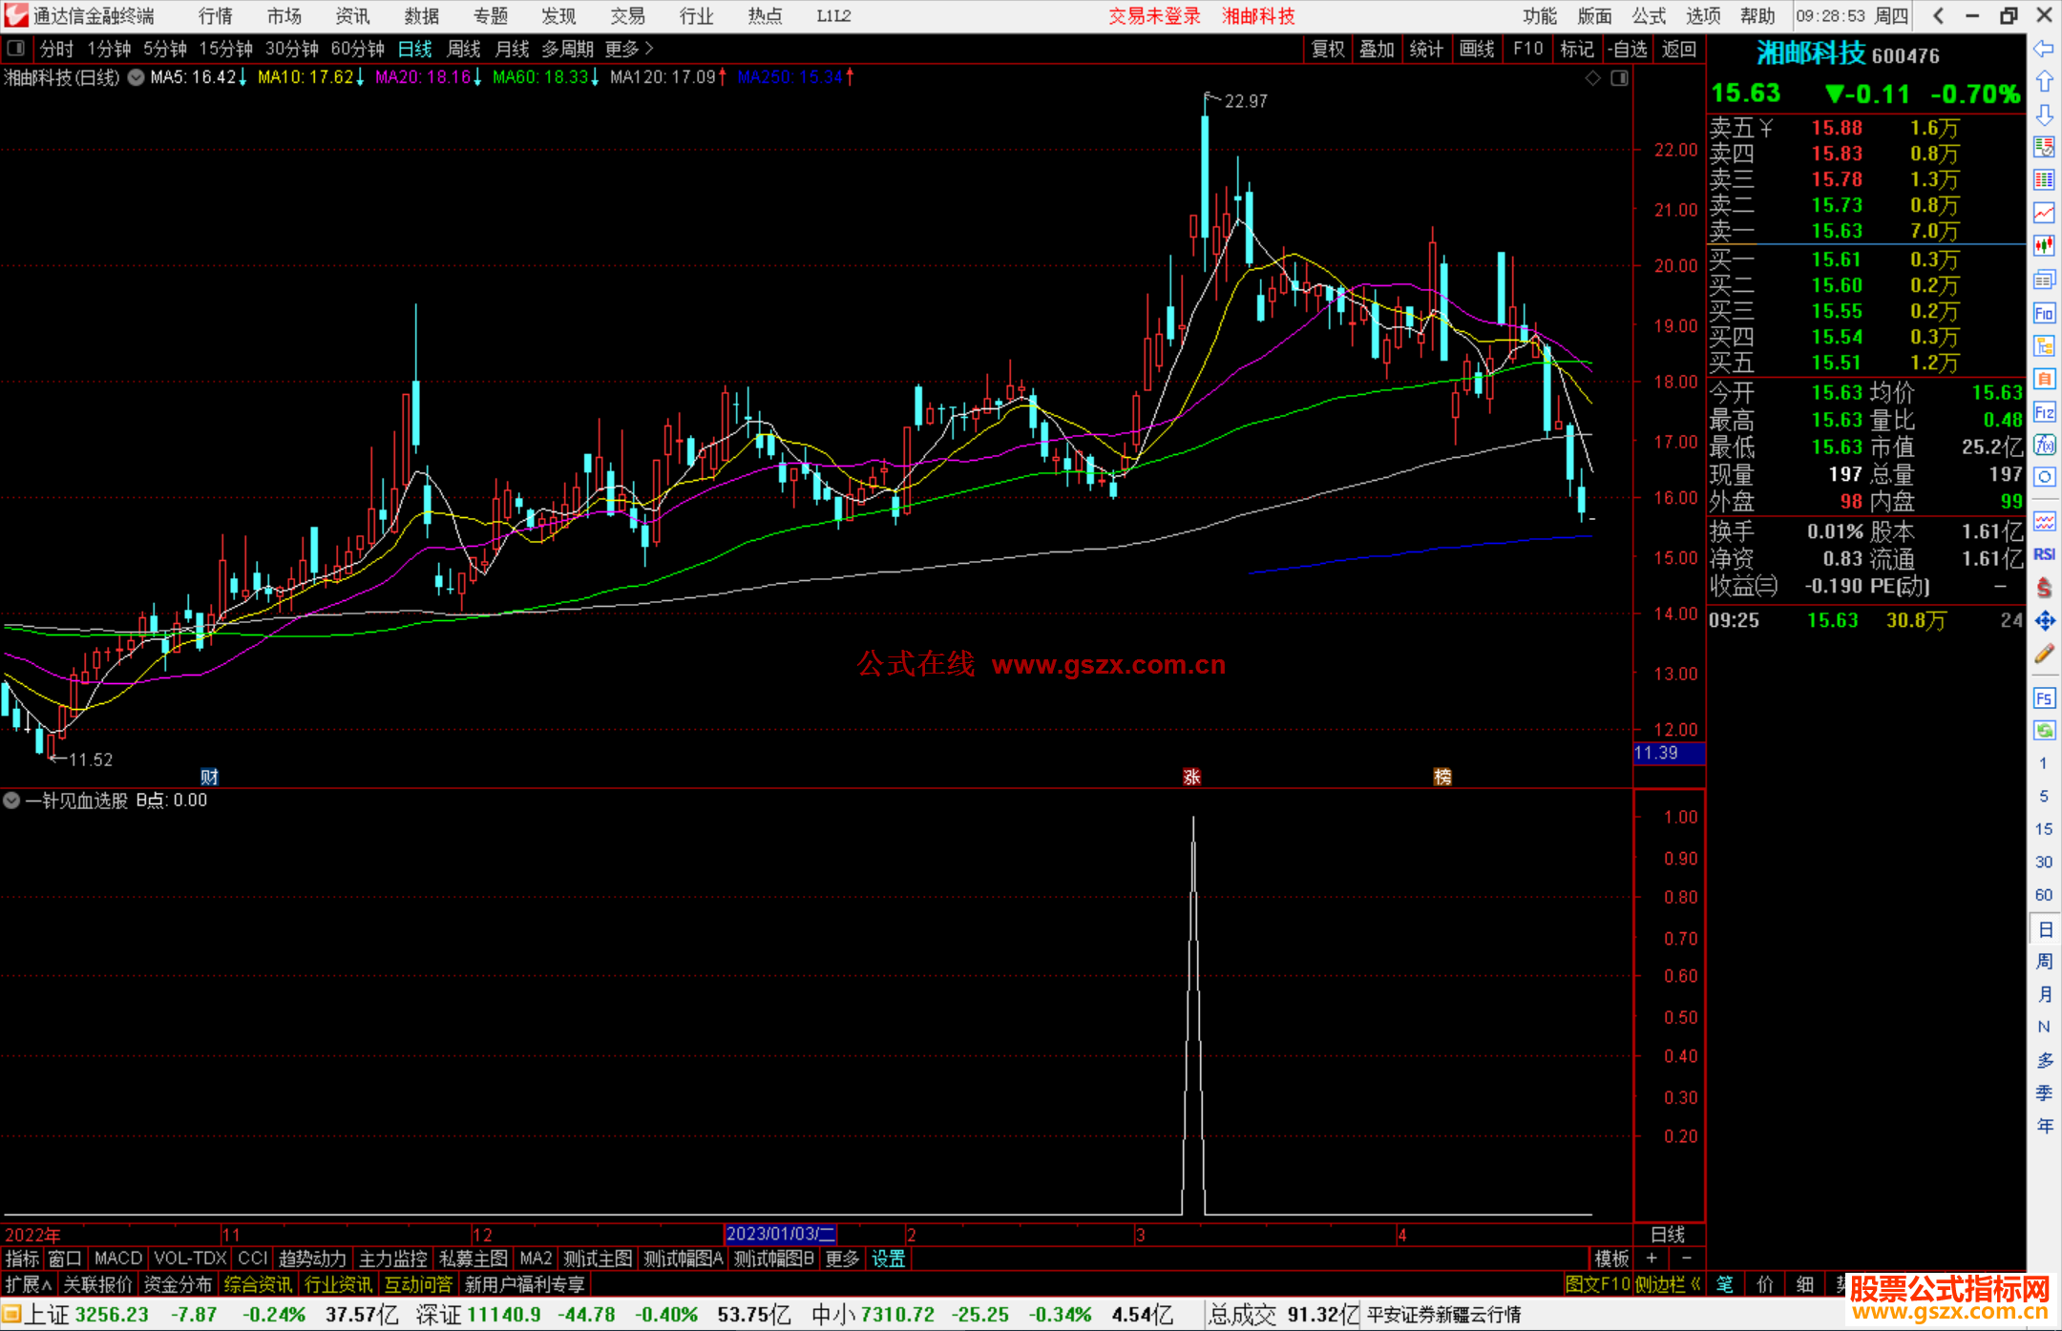
Task: Click the green refresh sidebar icon
Action: coord(2044,731)
